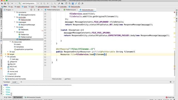Screen dimensions: 178x100
Task: Collapse the model folder
Action: pyautogui.click(x=15, y=27)
